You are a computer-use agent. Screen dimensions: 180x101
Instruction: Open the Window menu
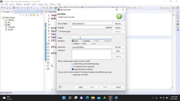coord(53,4)
